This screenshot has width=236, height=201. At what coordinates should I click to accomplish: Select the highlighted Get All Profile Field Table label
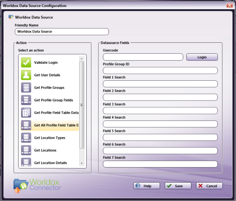point(56,125)
